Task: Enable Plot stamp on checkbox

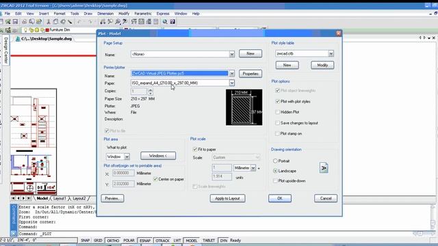Action: tap(277, 134)
